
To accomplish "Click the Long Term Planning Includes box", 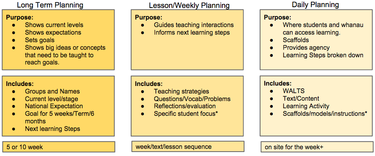I will [x=58, y=107].
